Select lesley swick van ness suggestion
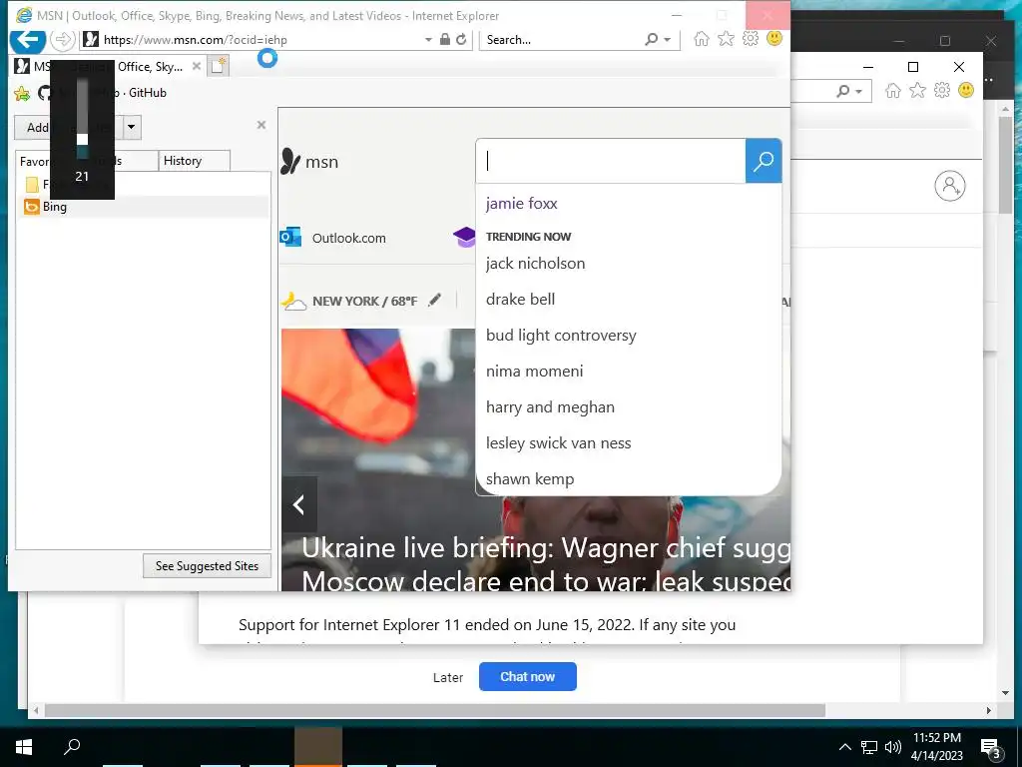 click(558, 442)
